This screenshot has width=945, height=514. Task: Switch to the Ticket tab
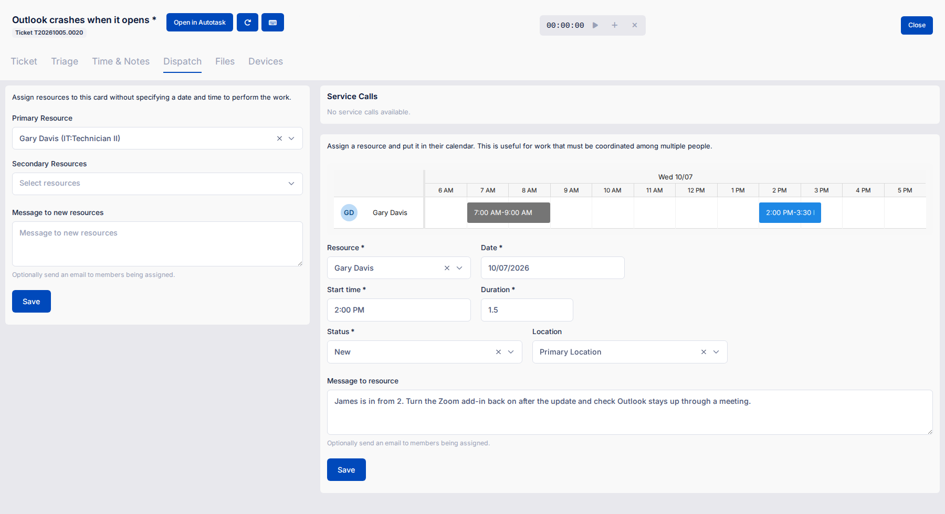point(24,61)
